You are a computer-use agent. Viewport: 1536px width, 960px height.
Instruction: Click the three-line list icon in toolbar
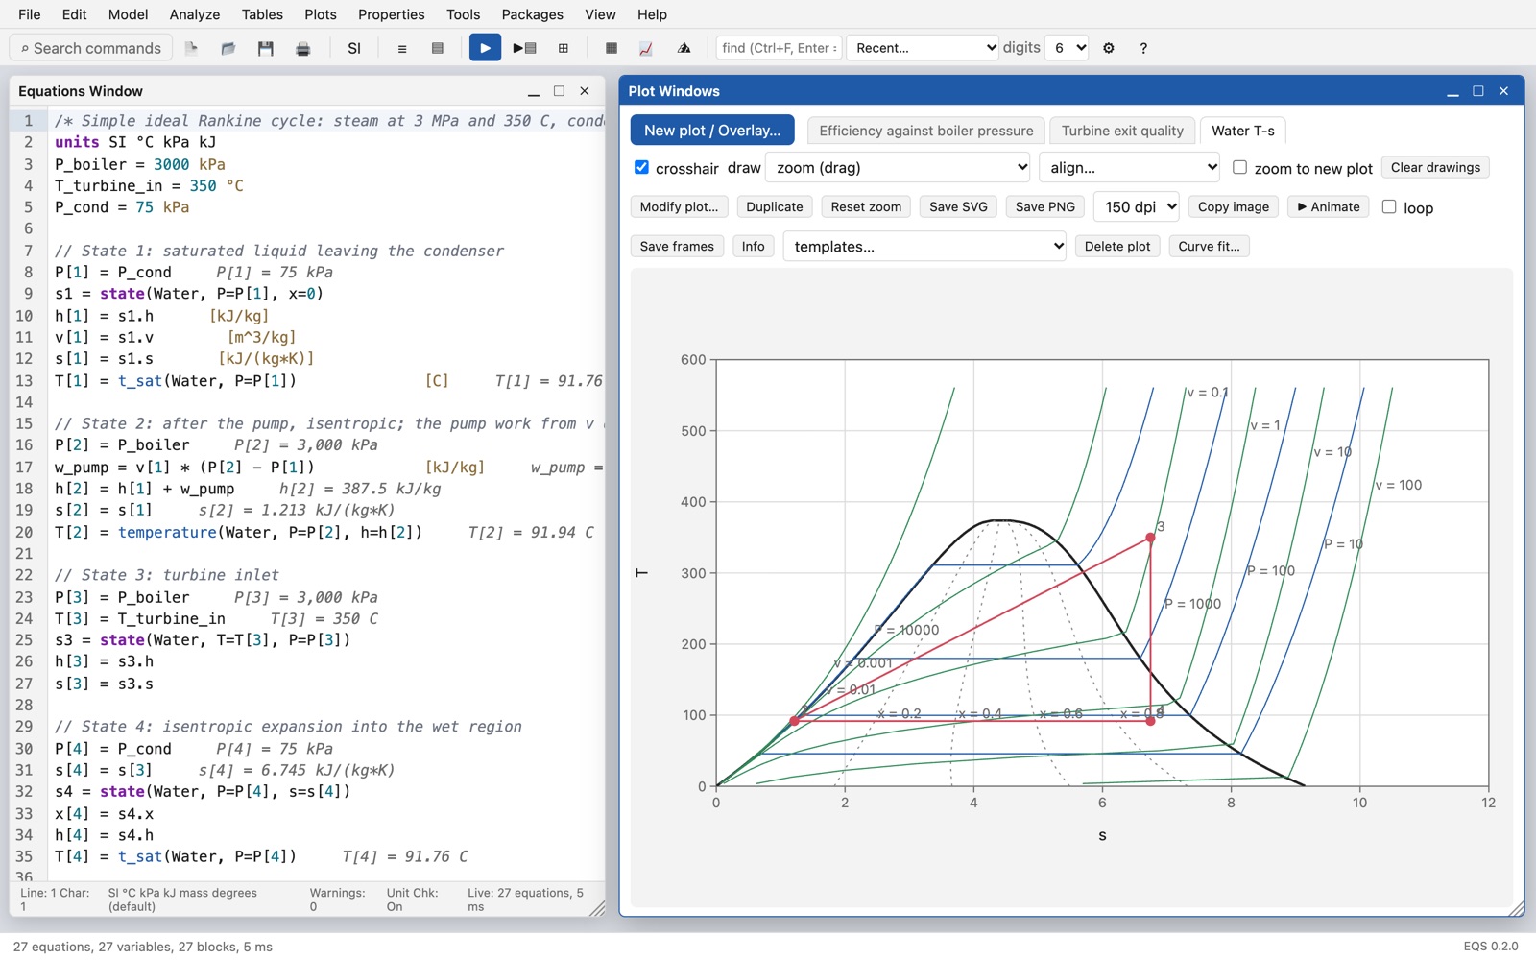pyautogui.click(x=402, y=48)
